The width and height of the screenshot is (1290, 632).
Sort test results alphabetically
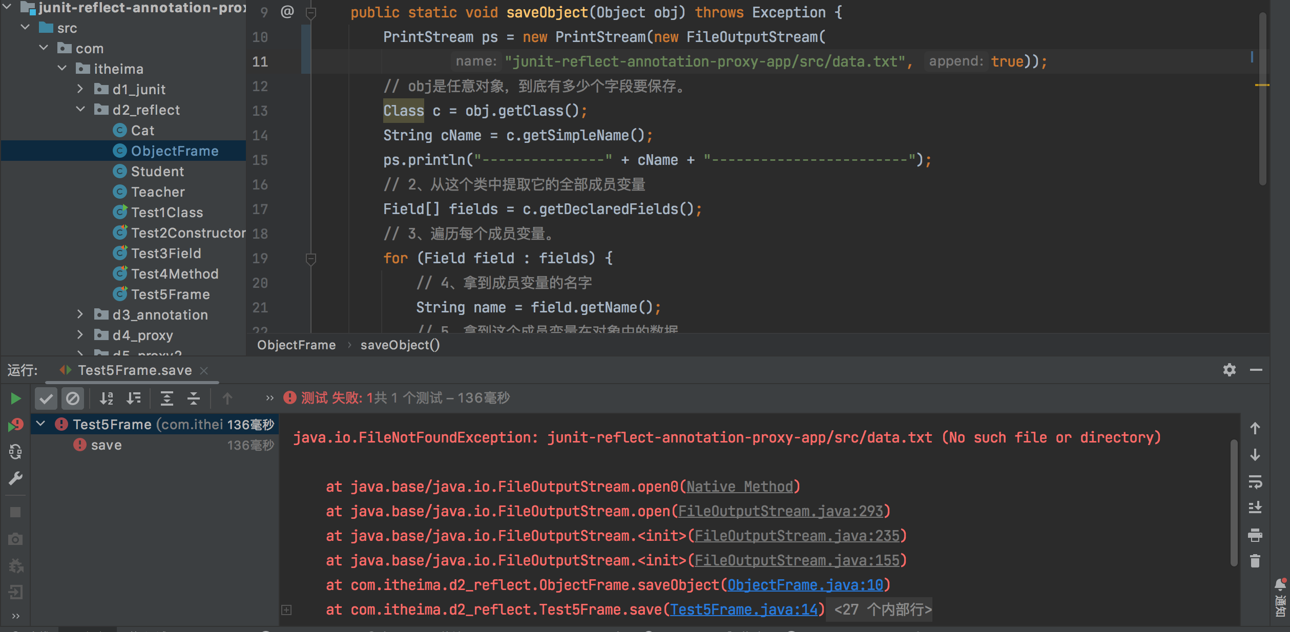107,398
